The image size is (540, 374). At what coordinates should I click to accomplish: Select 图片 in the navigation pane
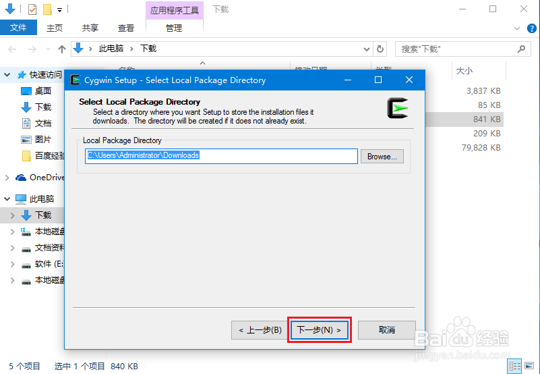[42, 139]
